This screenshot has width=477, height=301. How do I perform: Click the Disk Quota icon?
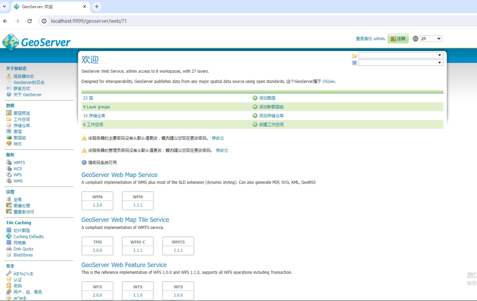9,249
